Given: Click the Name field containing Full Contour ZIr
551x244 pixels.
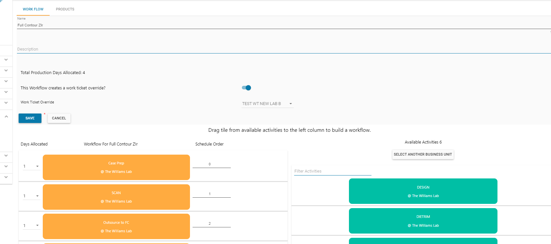Looking at the screenshot, I should click(x=283, y=25).
